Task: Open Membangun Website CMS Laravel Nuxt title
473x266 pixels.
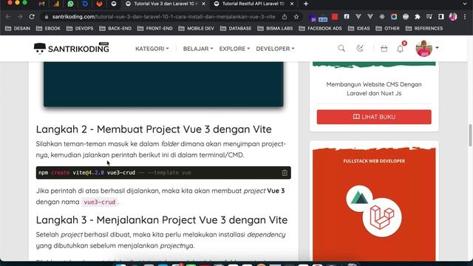Action: tap(374, 89)
